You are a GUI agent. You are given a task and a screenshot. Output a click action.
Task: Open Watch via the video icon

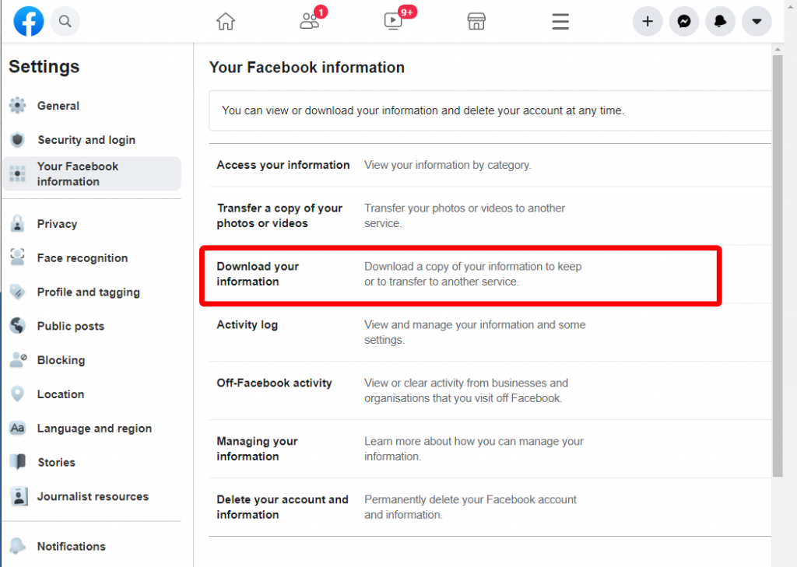point(393,21)
